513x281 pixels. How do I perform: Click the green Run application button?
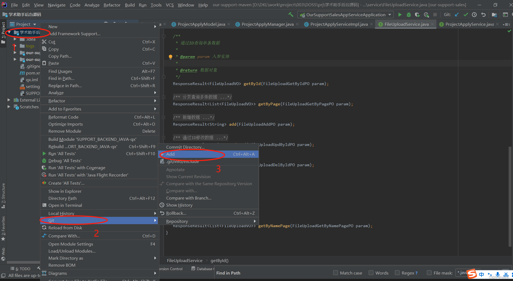400,15
